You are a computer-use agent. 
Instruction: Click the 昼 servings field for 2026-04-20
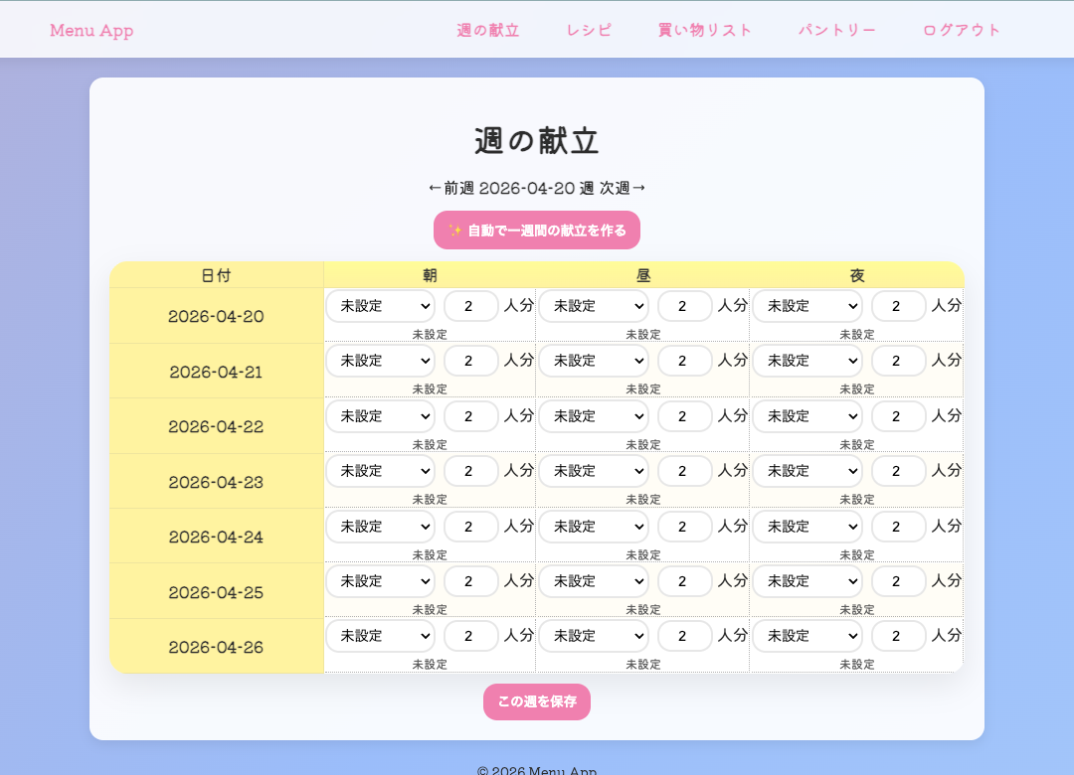click(684, 306)
